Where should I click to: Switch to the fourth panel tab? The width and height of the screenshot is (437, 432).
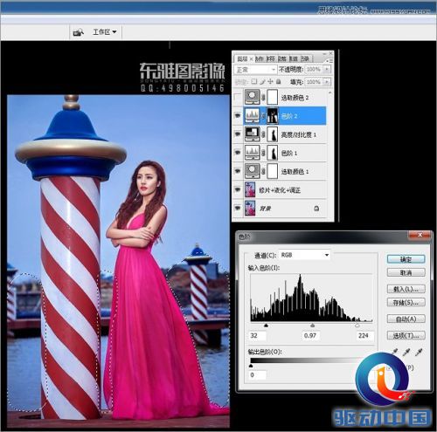coord(282,58)
